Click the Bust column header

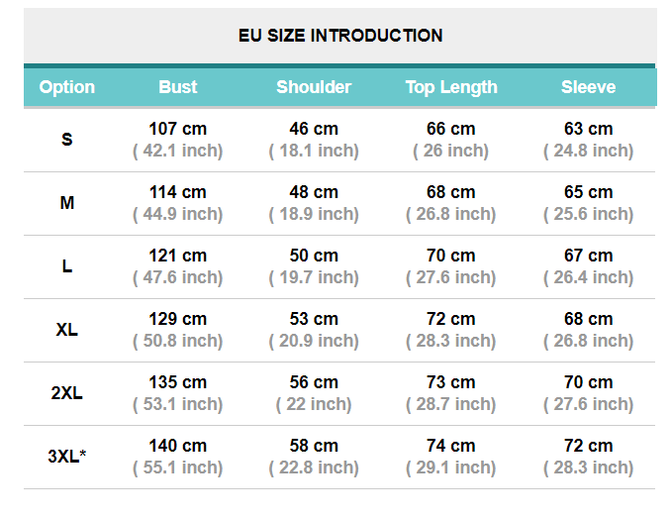coord(178,87)
